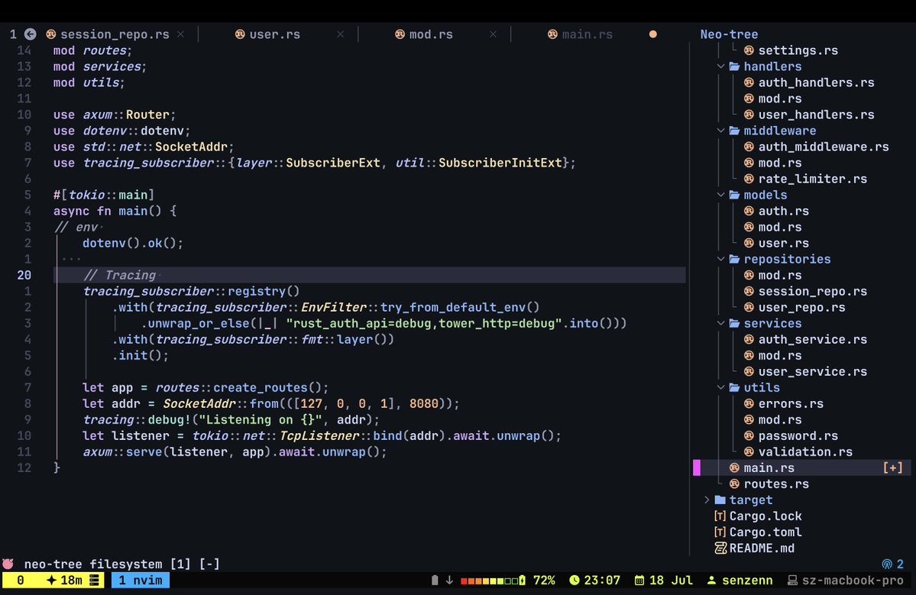Viewport: 916px width, 595px height.
Task: Click the Rust icon beside routes.rs
Action: [x=734, y=484]
